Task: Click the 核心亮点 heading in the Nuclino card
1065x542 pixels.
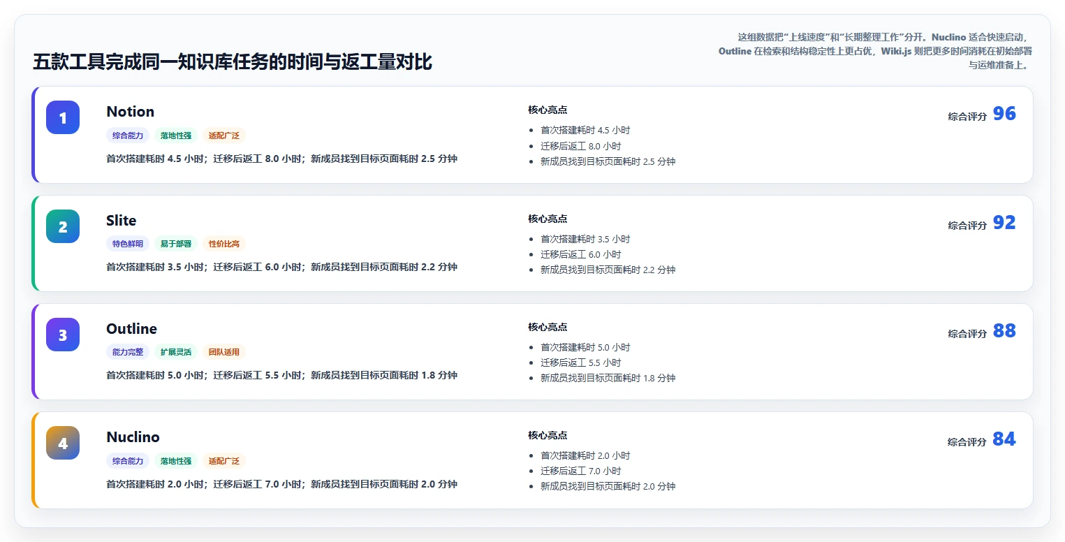Action: (548, 435)
